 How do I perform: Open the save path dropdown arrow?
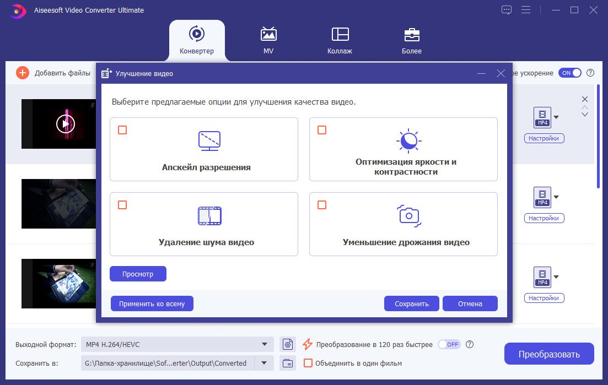coord(264,364)
